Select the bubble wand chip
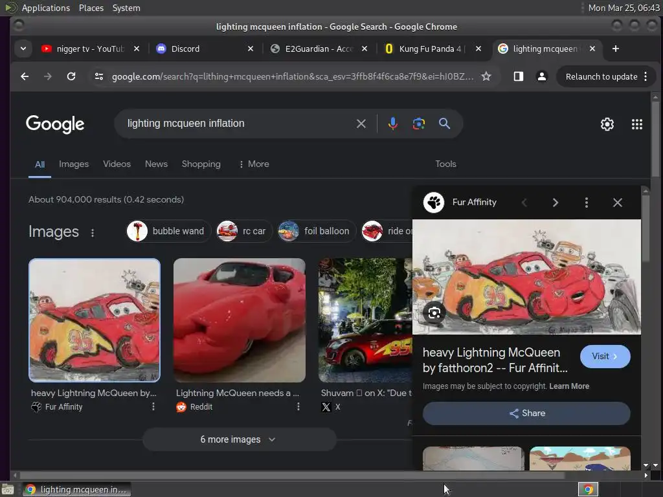 tap(168, 231)
